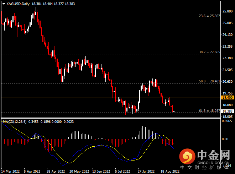Click the MACD(12,26,9) indicator label
The image size is (235, 174).
point(15,122)
